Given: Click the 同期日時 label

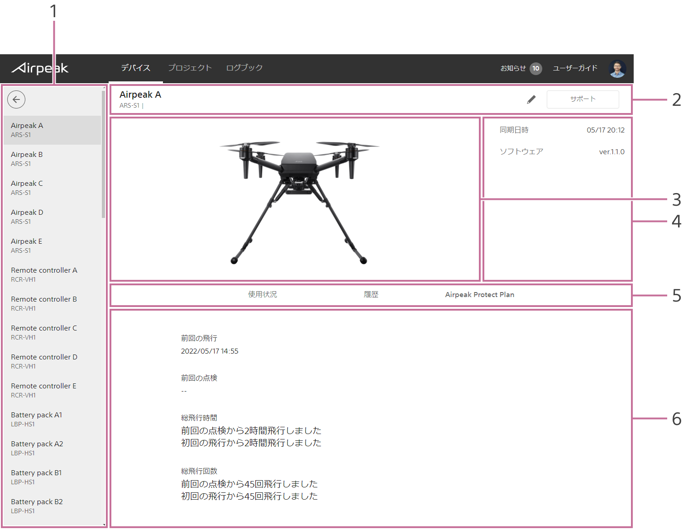Looking at the screenshot, I should 514,130.
